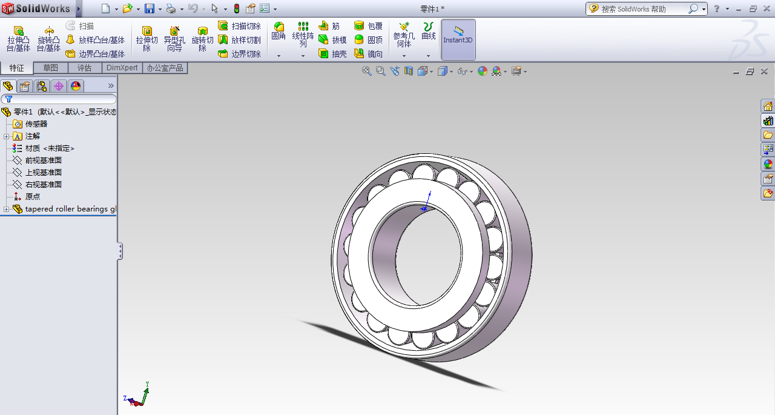775x415 pixels.
Task: Select the 线性阵列 linear pattern tool
Action: [303, 35]
